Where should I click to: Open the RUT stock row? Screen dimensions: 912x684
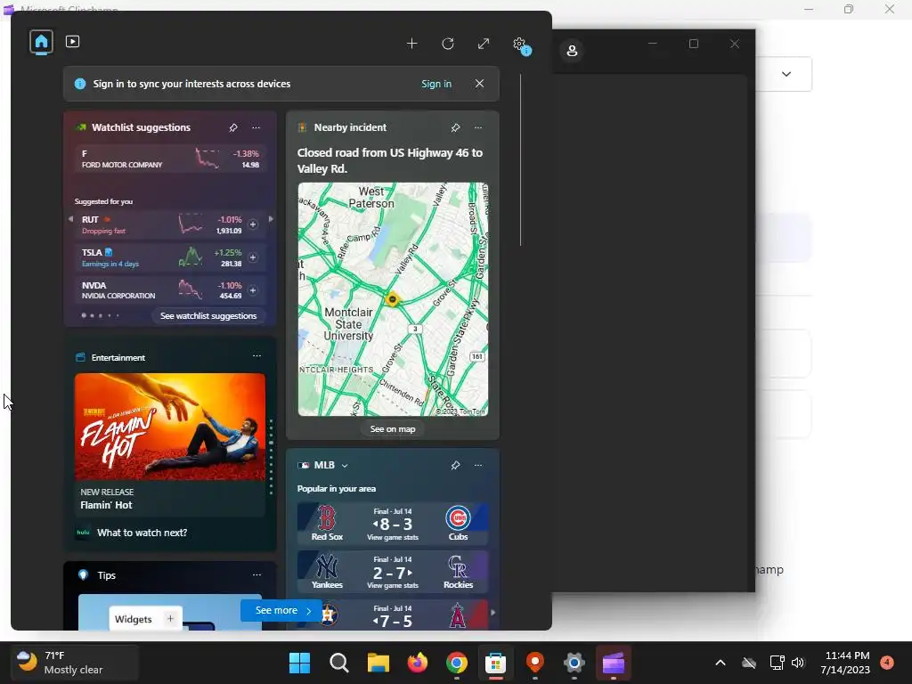[170, 224]
